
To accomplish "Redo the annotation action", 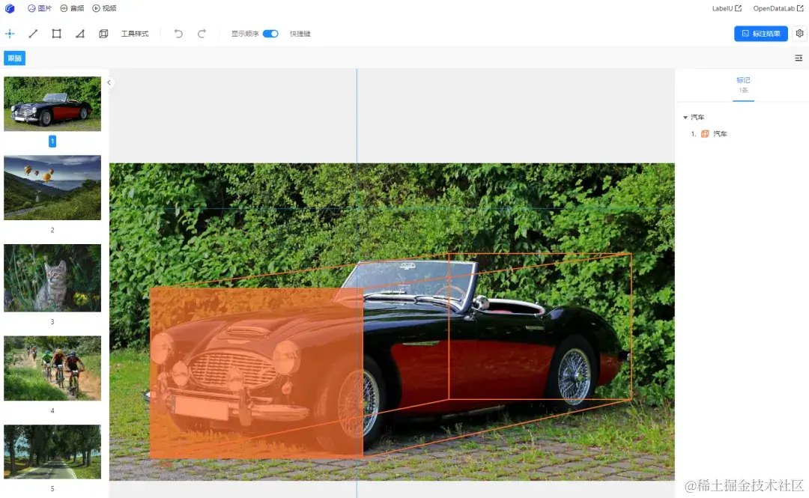I will click(x=202, y=34).
